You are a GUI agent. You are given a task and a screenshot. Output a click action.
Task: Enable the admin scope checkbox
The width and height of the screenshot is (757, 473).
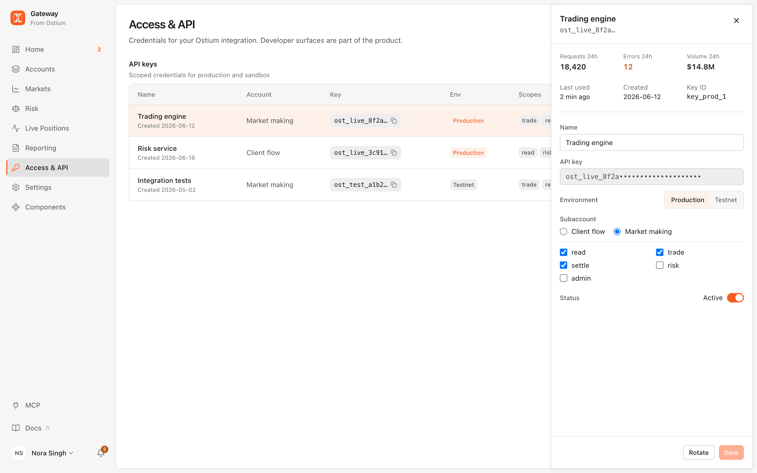[x=563, y=278]
